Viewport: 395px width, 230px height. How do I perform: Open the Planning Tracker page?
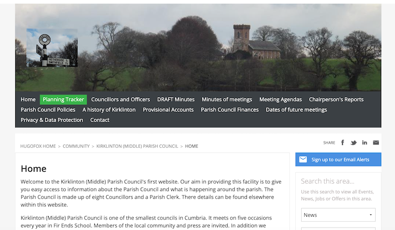click(x=63, y=99)
